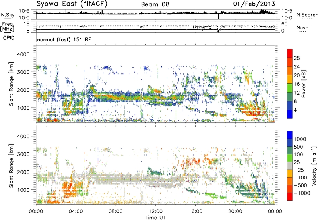Pick the red bottom segment of Velocity colorbar
318x220 pixels.
click(290, 197)
